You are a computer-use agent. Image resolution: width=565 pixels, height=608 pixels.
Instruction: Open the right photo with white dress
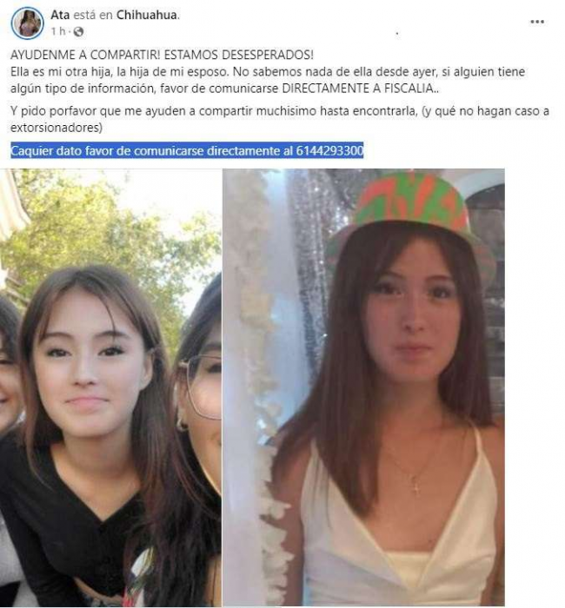[x=363, y=387]
